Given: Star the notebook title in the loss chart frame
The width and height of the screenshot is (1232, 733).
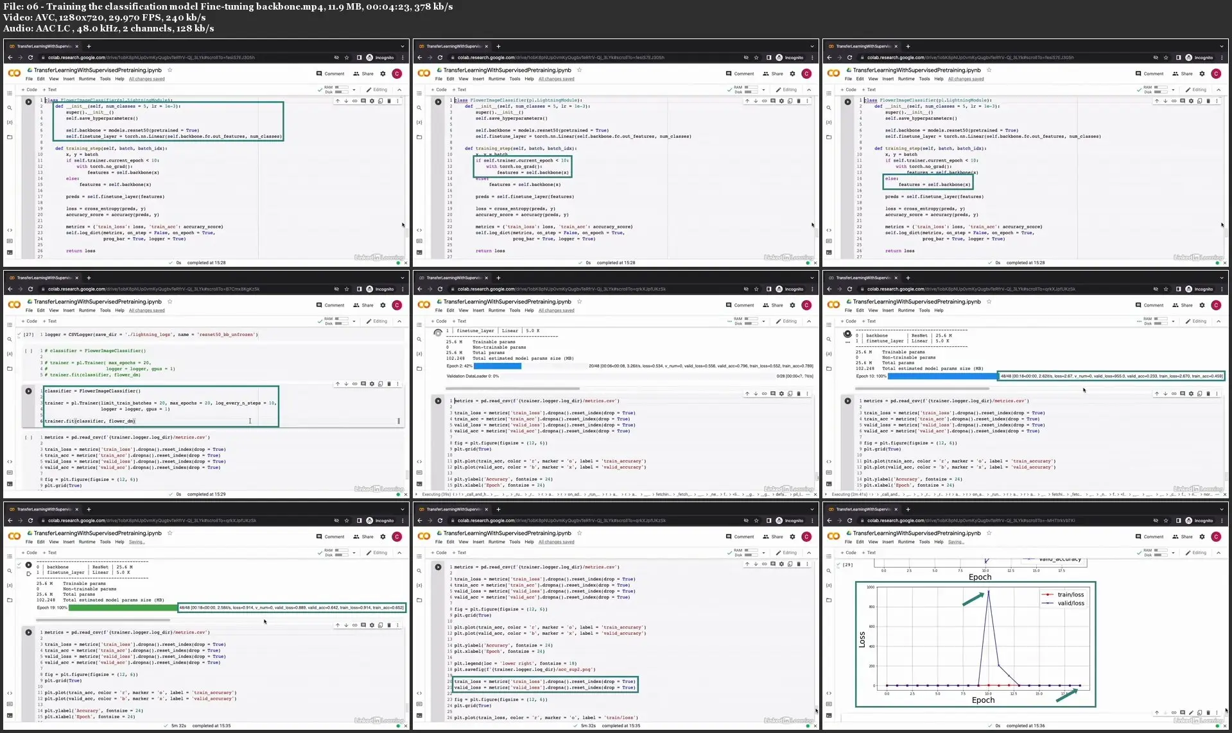Looking at the screenshot, I should (989, 533).
